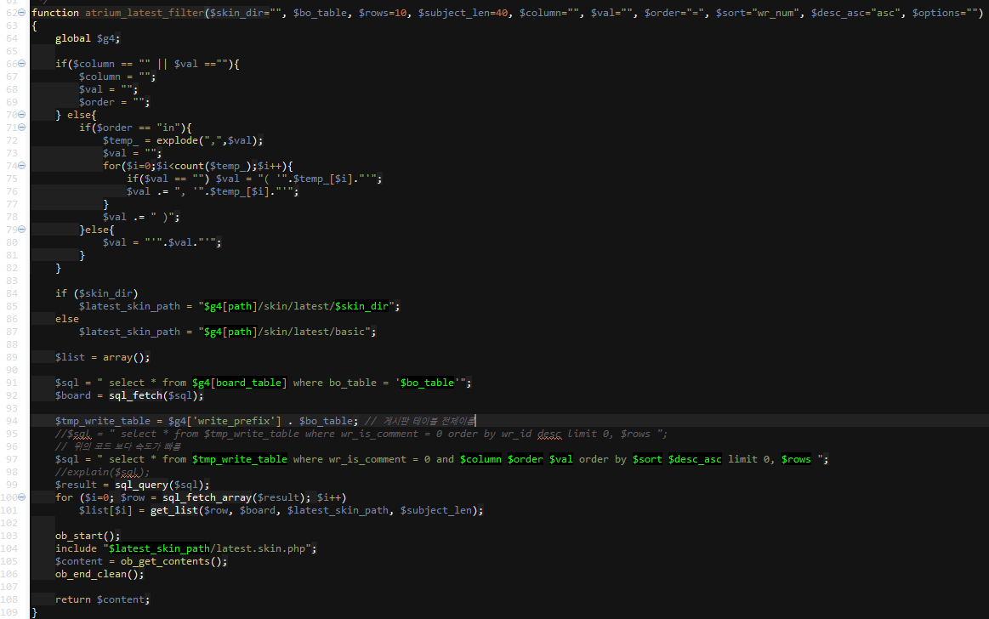Screen dimensions: 989x619
Task: Fold the outer else block at line 70
Action: (22, 115)
